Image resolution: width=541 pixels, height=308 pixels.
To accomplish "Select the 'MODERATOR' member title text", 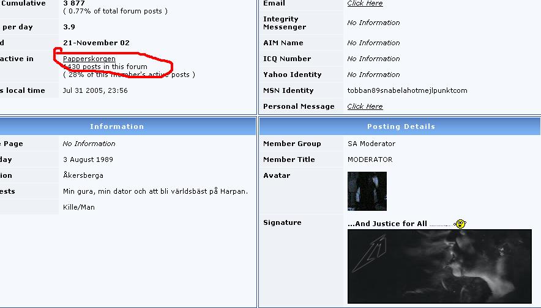I will pos(370,159).
